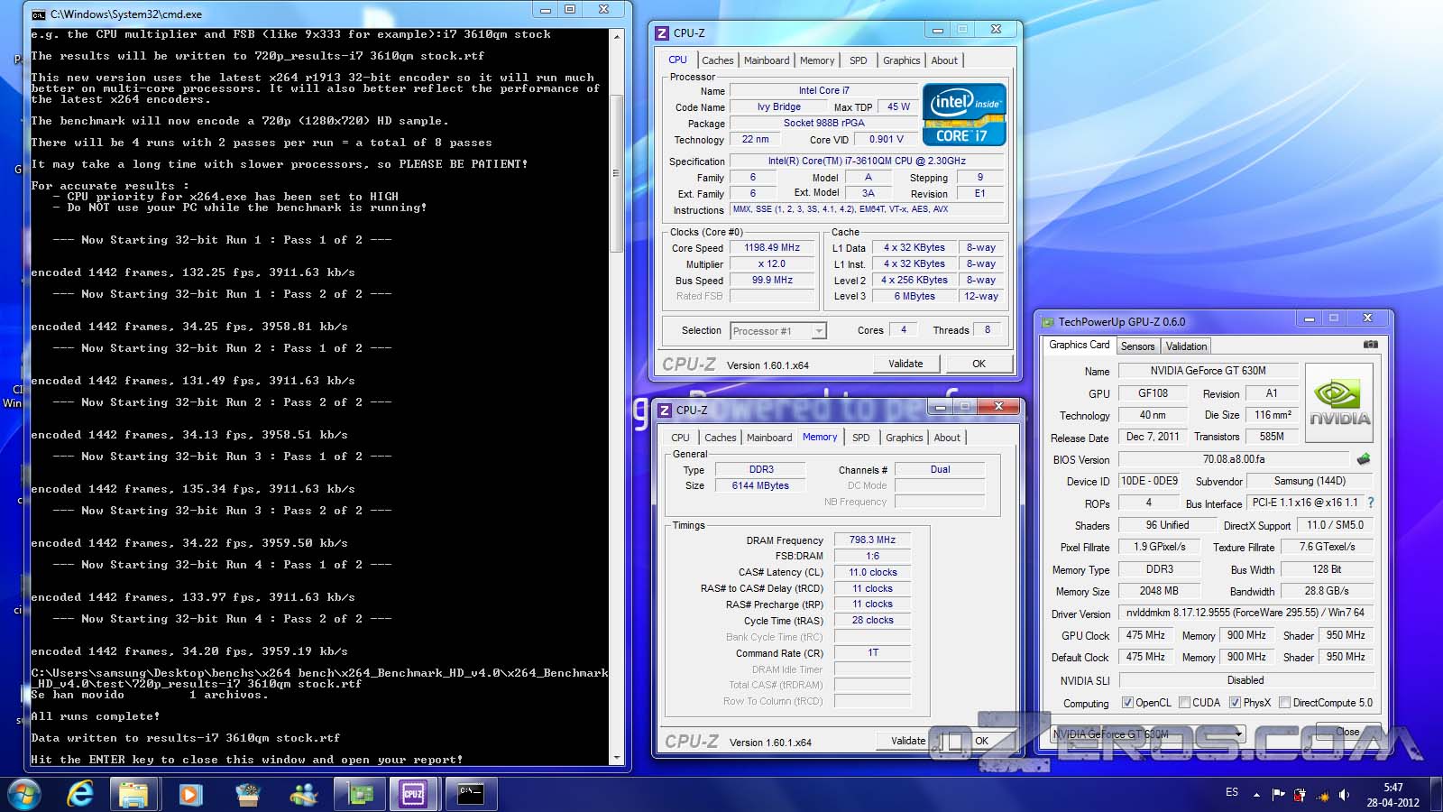This screenshot has width=1443, height=812.
Task: Click the Driver Version field in GPU-Z
Action: pos(1245,613)
